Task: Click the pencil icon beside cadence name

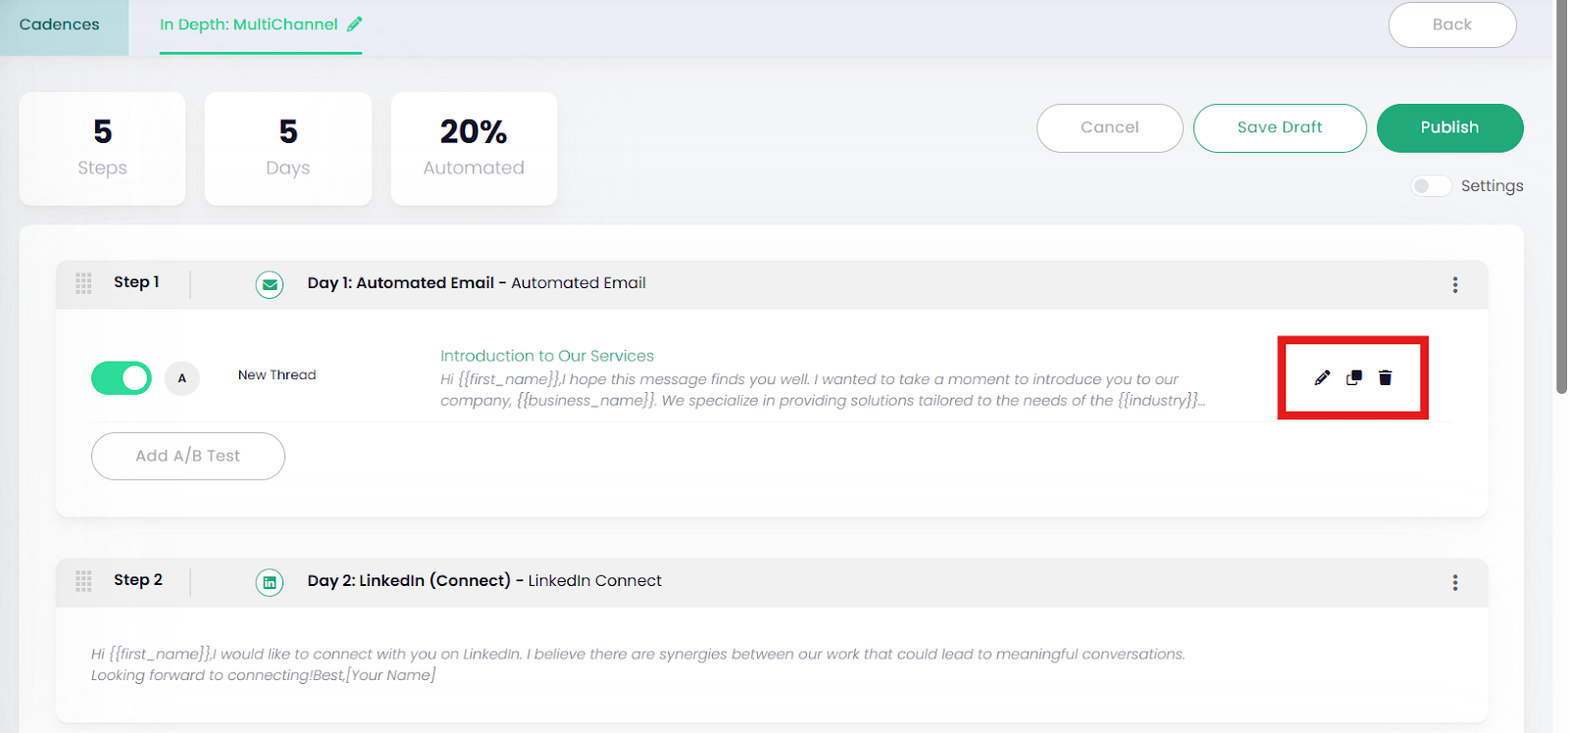Action: click(355, 24)
